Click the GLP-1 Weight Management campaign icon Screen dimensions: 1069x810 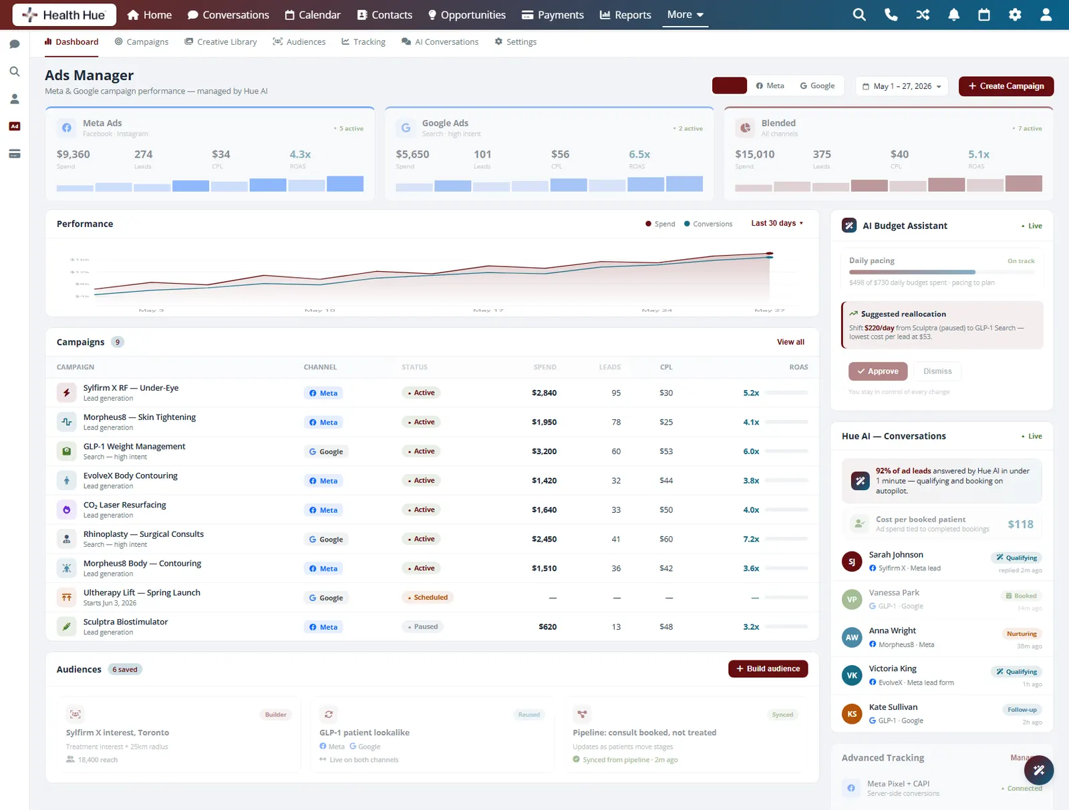coord(67,451)
